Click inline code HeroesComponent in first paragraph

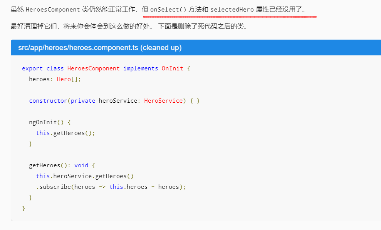coord(53,10)
